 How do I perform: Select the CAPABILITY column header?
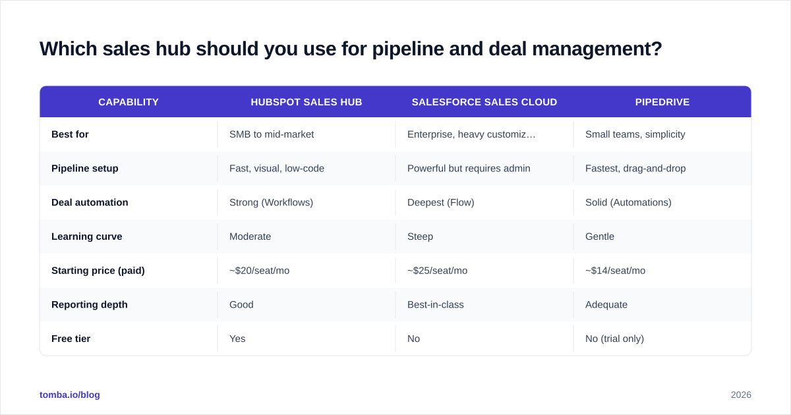129,102
